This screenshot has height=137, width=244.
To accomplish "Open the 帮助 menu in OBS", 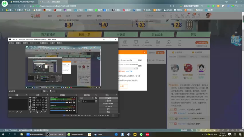I will (x=59, y=43).
